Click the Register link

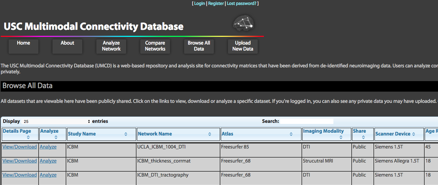coord(216,3)
